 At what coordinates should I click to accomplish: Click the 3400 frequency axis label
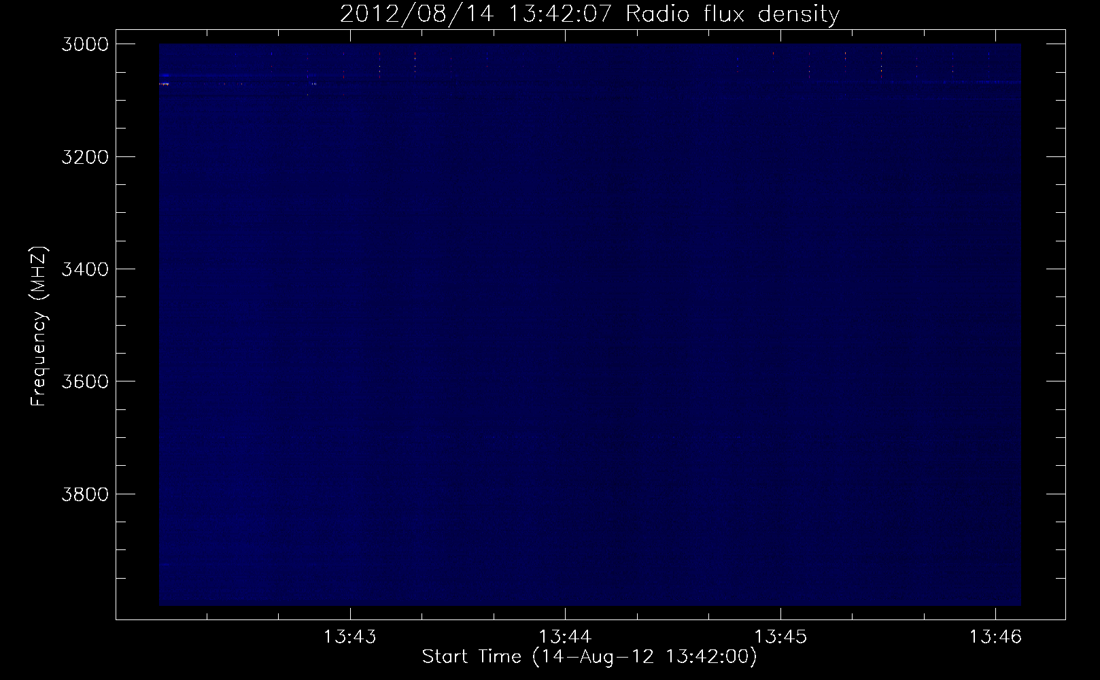click(84, 269)
